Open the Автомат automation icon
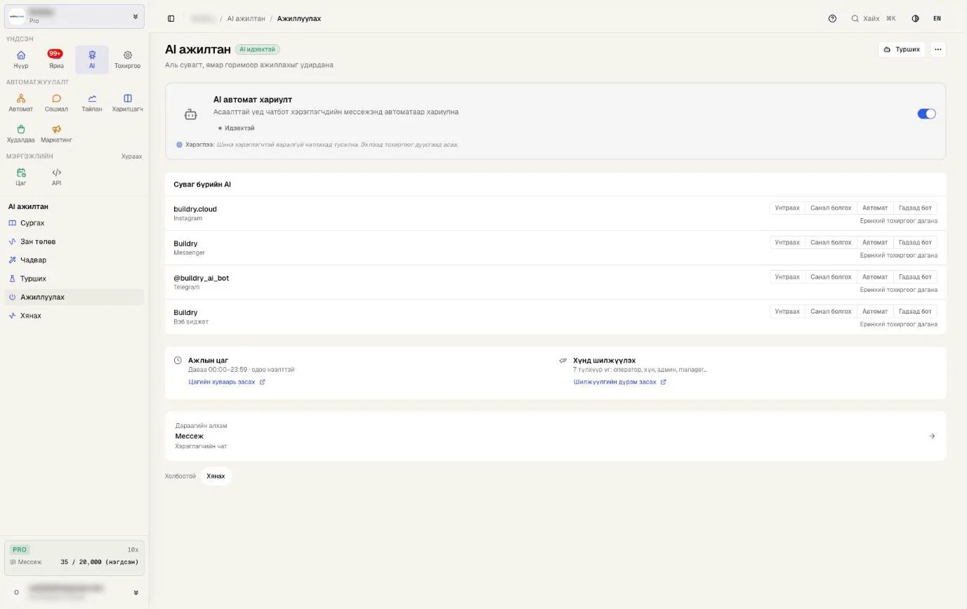This screenshot has height=609, width=967. 21,102
